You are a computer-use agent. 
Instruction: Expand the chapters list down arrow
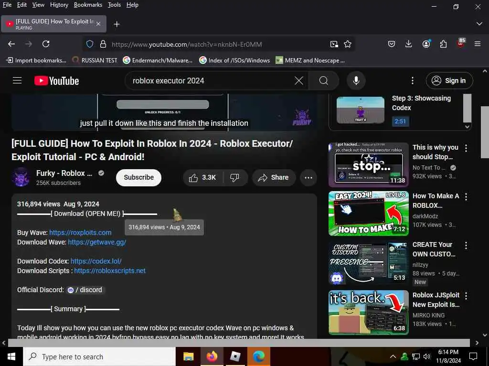pos(467,127)
